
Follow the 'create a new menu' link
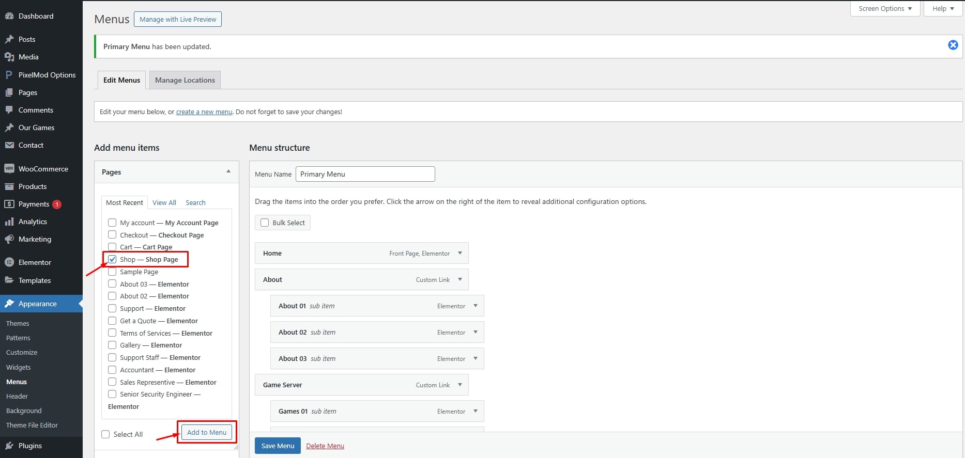[x=204, y=112]
